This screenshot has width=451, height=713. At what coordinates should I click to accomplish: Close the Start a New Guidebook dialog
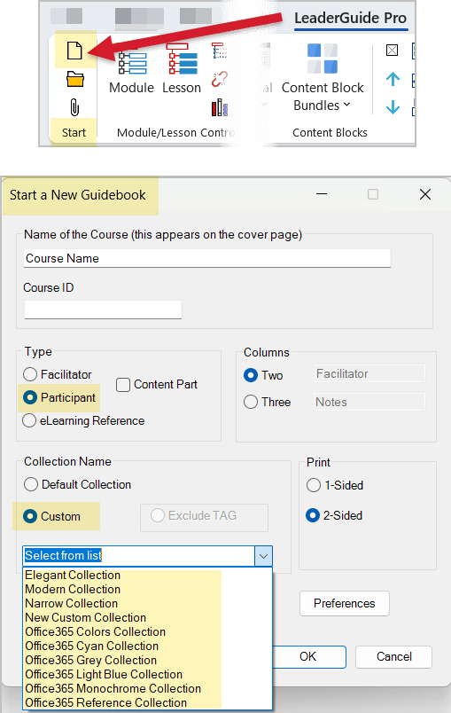coord(425,194)
